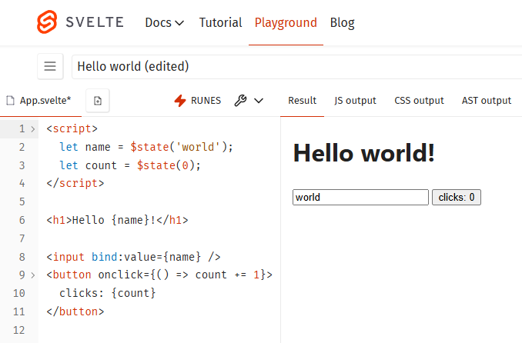Screen dimensions: 522x343
Task: Click the App.svelte file icon
Action: point(10,101)
